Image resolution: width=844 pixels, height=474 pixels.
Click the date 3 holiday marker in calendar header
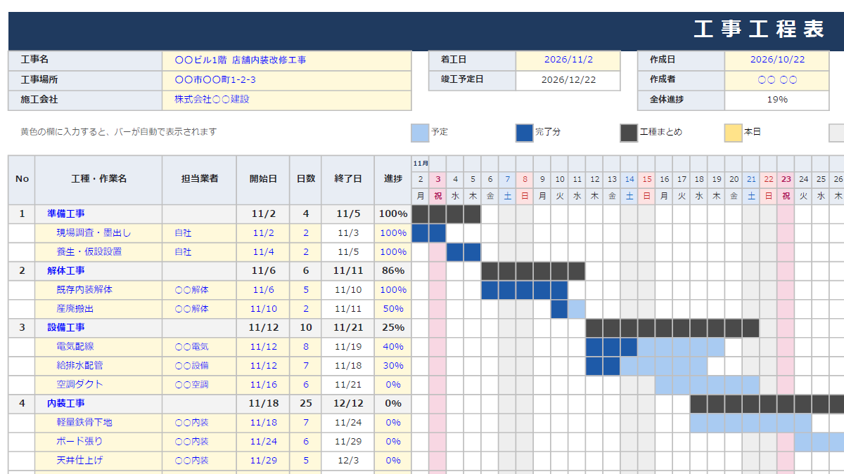[437, 180]
